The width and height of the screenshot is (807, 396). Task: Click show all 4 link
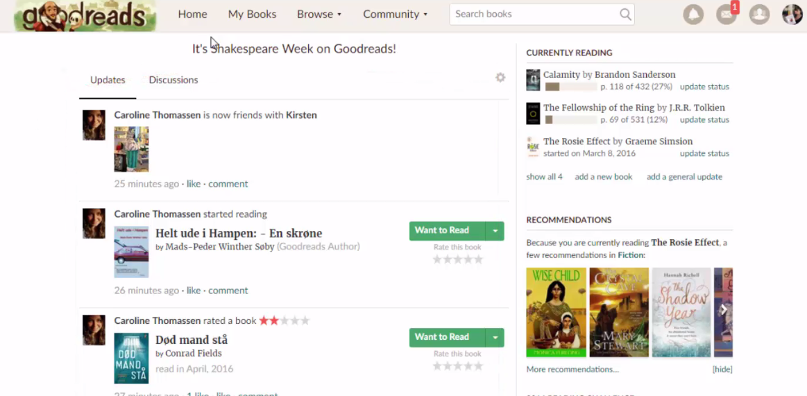click(544, 177)
